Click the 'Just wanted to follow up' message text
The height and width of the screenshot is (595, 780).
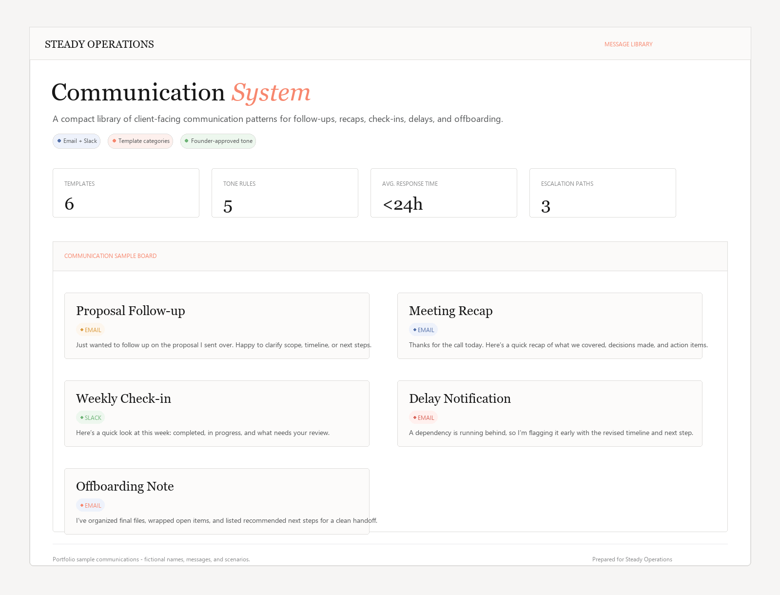pos(224,345)
